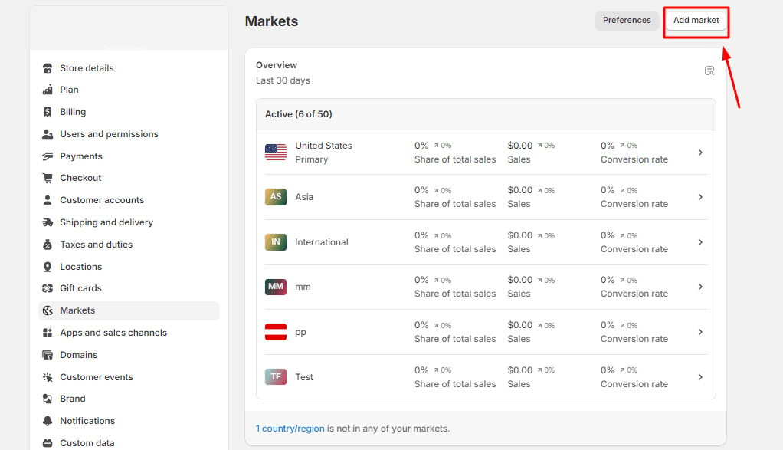Click the Gift cards icon
Screen dimensions: 783x450
point(48,288)
